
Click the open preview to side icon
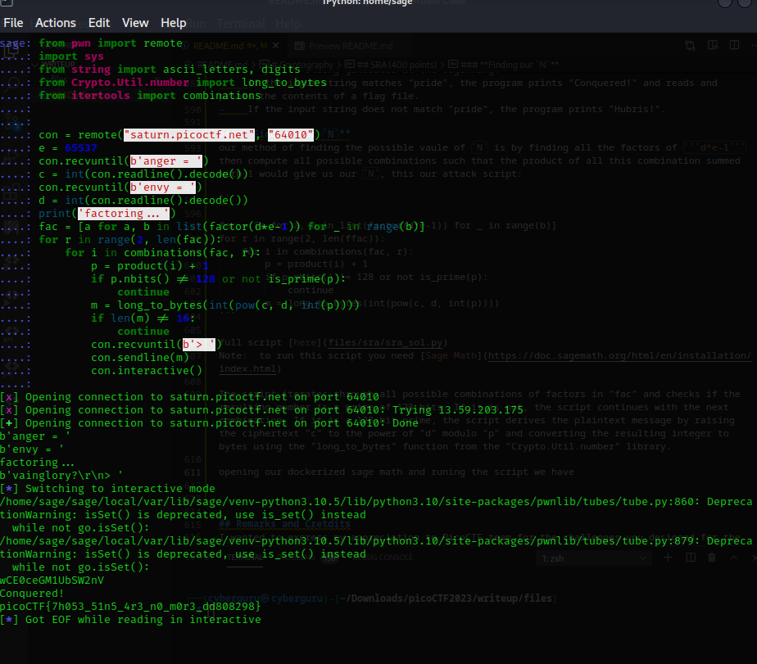pyautogui.click(x=713, y=45)
